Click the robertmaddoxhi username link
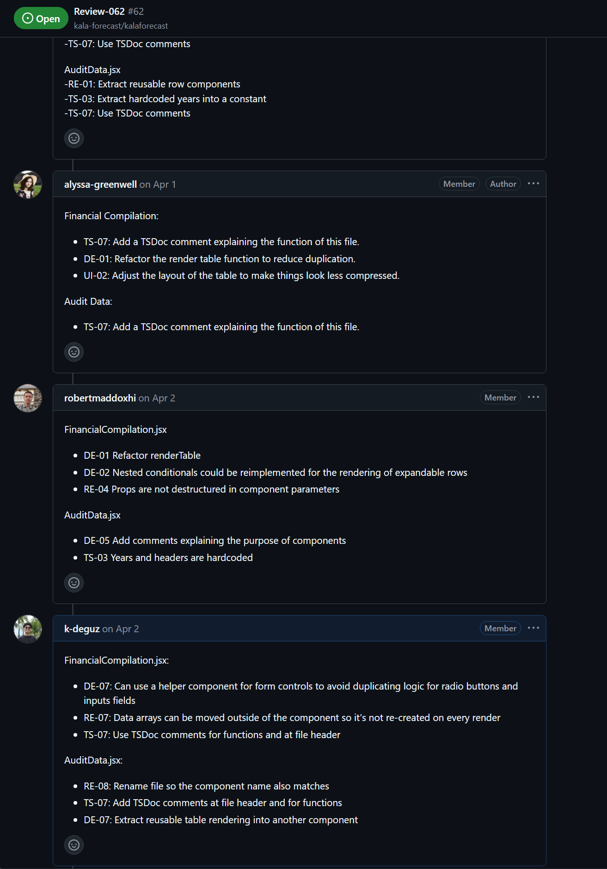The image size is (607, 869). pos(100,398)
